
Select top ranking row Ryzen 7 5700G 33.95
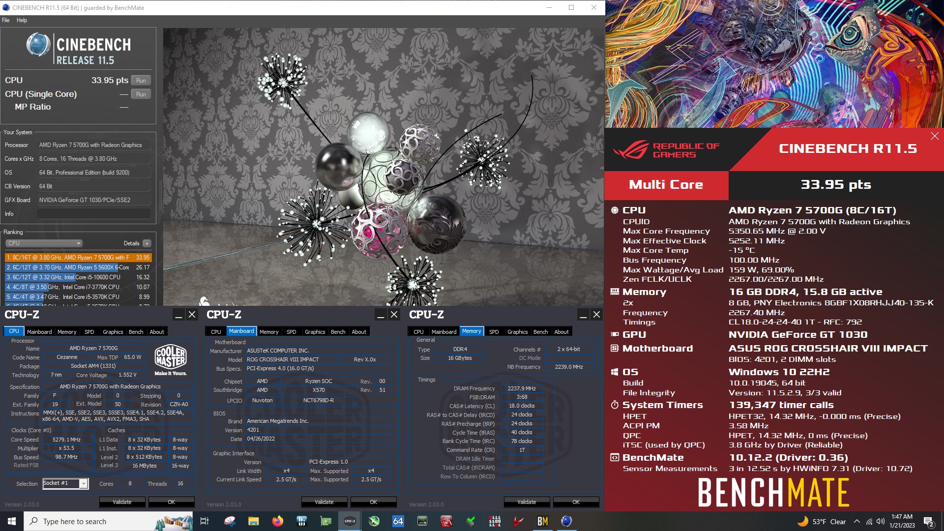pos(78,258)
